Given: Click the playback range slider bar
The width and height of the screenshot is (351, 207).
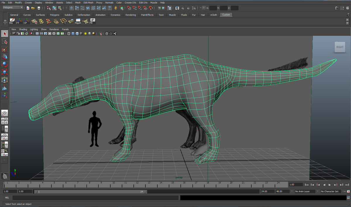Looking at the screenshot, I should pyautogui.click(x=91, y=192).
